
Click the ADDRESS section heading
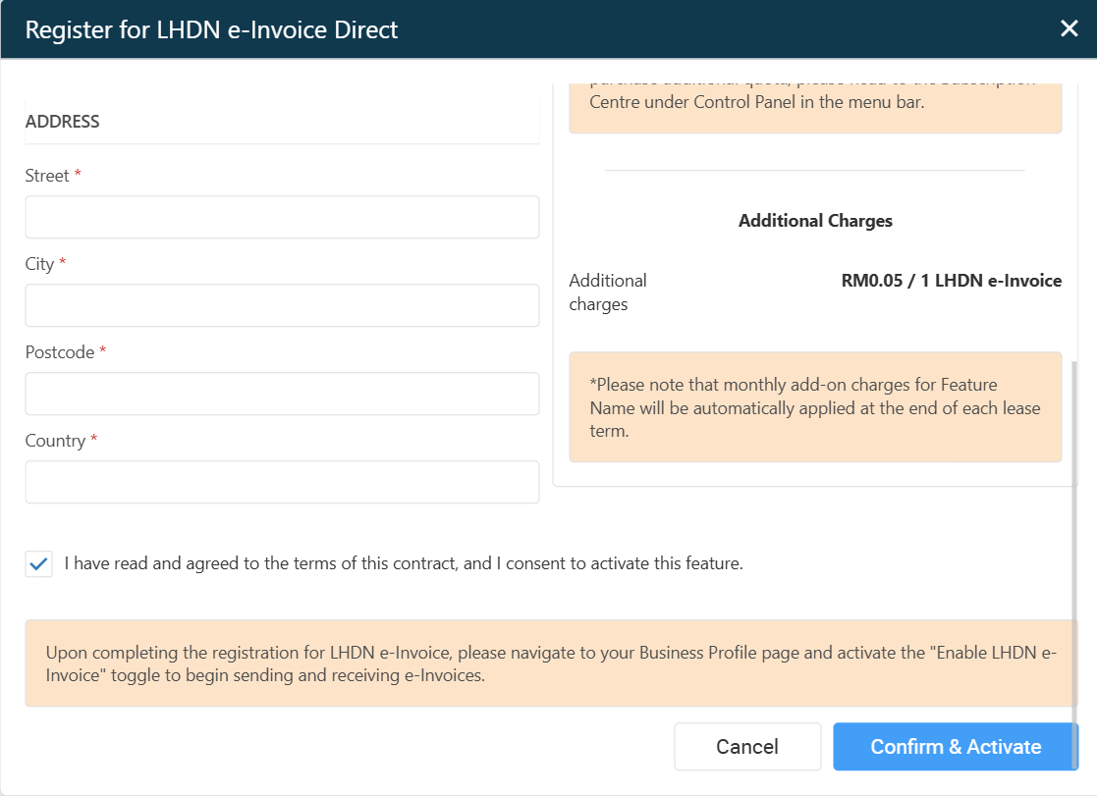pyautogui.click(x=62, y=122)
